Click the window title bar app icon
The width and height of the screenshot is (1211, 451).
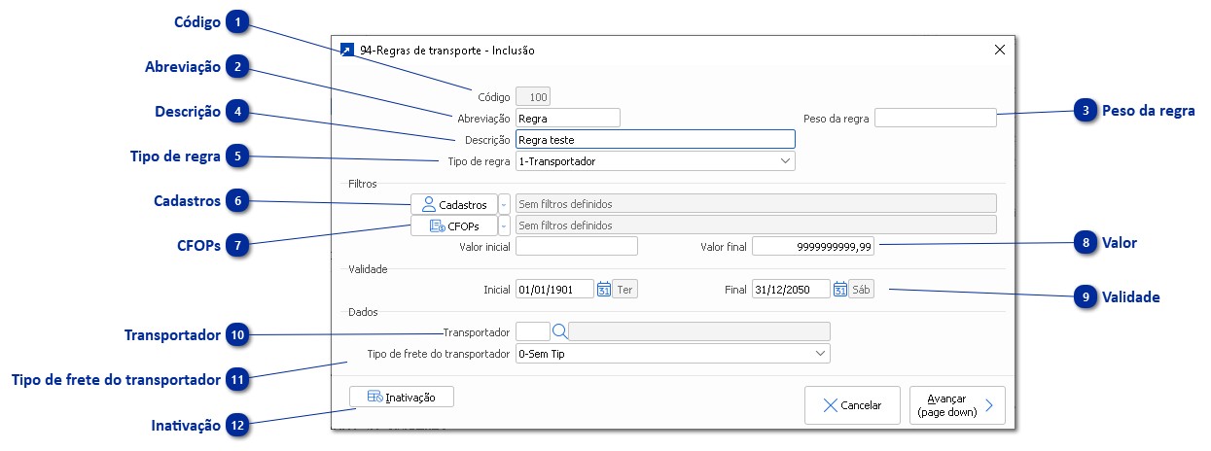348,51
